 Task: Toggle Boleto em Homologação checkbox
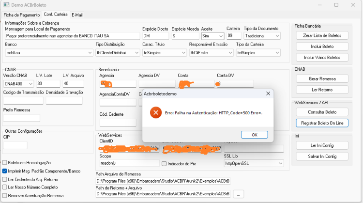pyautogui.click(x=5, y=163)
